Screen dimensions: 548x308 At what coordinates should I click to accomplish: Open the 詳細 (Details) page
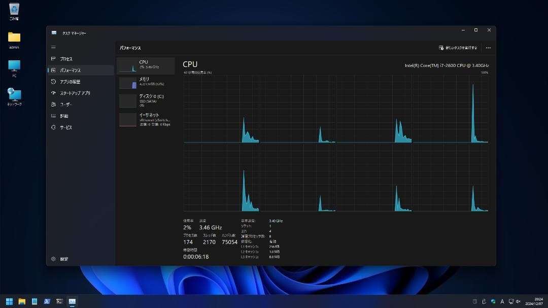tap(64, 116)
